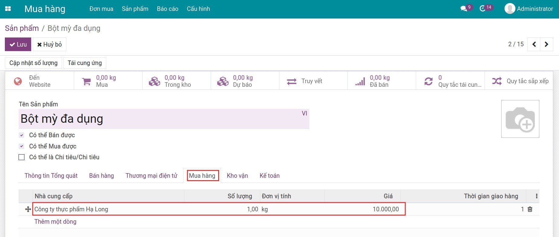Delete the Hạ Long supplier row
The height and width of the screenshot is (237, 559).
[530, 209]
